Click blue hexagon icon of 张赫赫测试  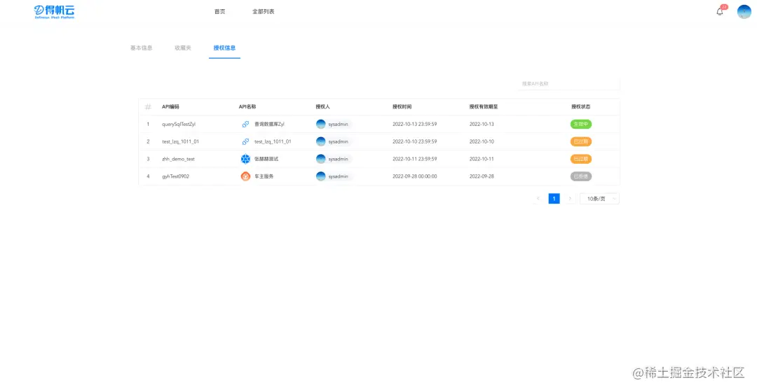[x=245, y=159]
